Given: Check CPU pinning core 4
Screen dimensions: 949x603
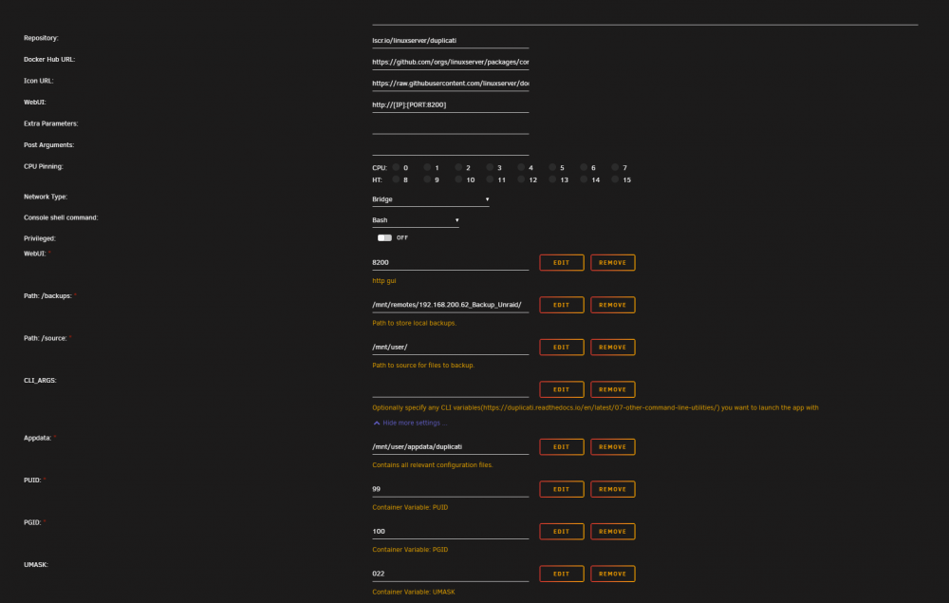Looking at the screenshot, I should coord(521,168).
